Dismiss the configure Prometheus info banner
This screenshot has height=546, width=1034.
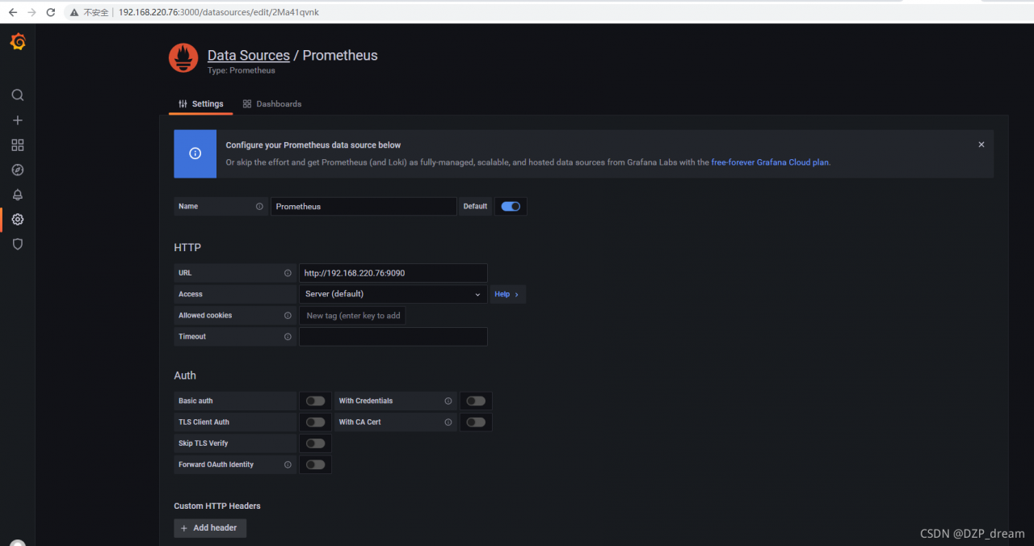[x=981, y=145]
